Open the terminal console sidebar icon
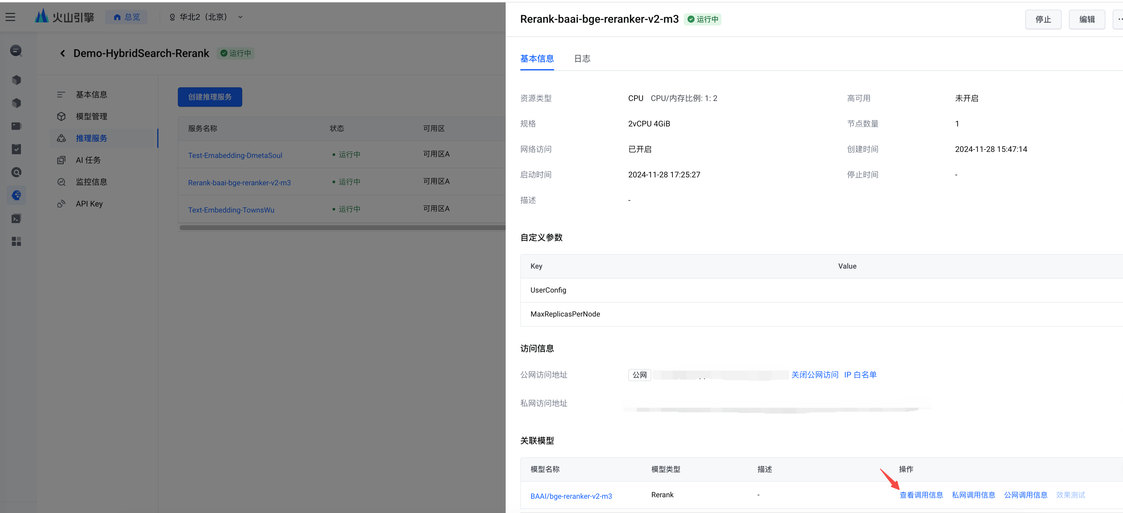The height and width of the screenshot is (513, 1123). point(16,218)
